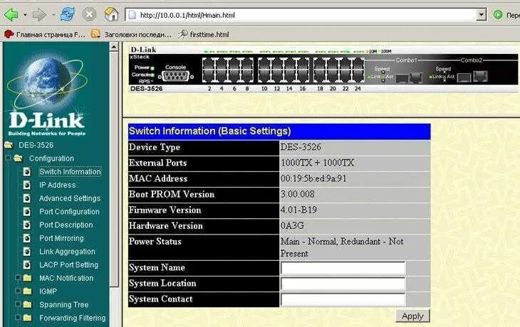Select the DES-3526 root folder
The height and width of the screenshot is (327, 520).
[x=36, y=145]
